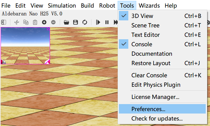
Task: Click the Copy icon in toolbar
Action: (x=26, y=22)
